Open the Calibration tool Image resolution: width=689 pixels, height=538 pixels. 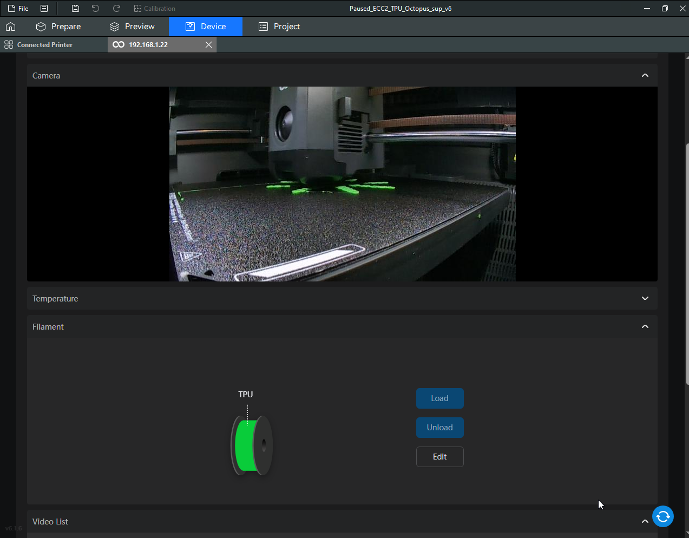click(x=155, y=9)
